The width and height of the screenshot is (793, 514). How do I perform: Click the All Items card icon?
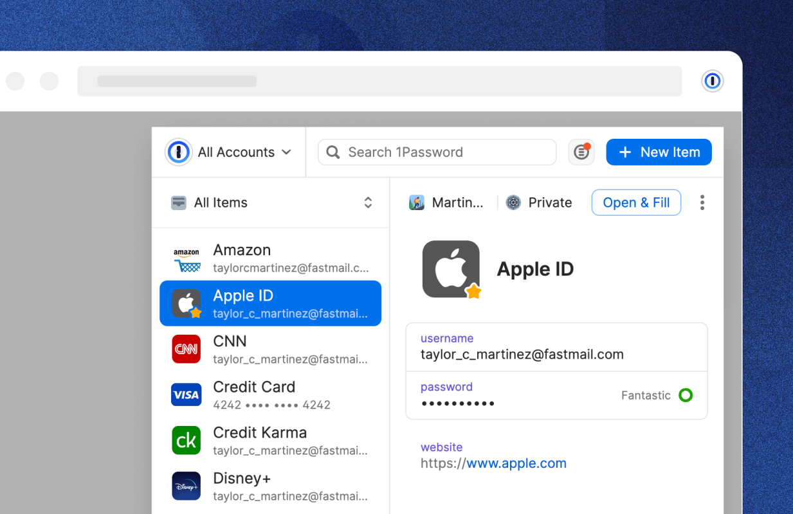(x=179, y=202)
